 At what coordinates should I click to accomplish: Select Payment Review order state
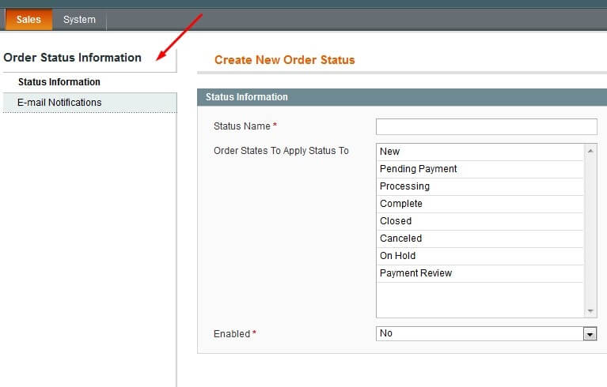[x=480, y=273]
